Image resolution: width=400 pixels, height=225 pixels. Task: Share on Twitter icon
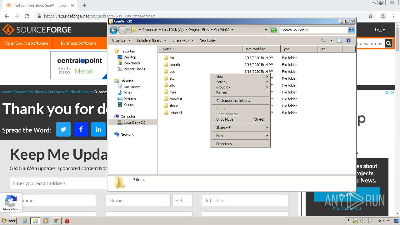click(63, 129)
